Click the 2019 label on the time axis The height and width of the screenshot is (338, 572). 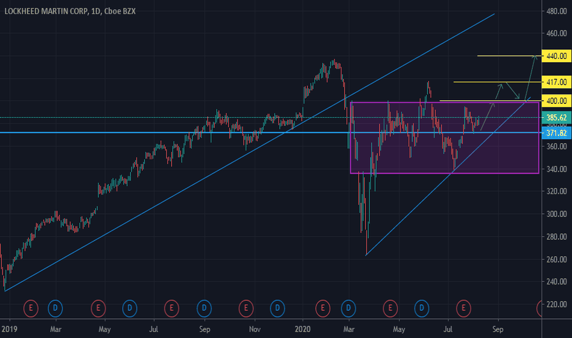coord(9,329)
